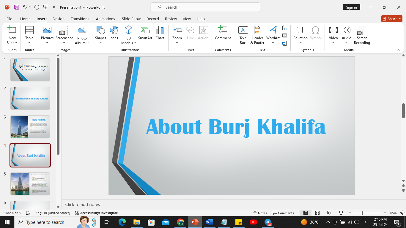Image resolution: width=406 pixels, height=228 pixels.
Task: Open the File tab
Action: tap(9, 19)
